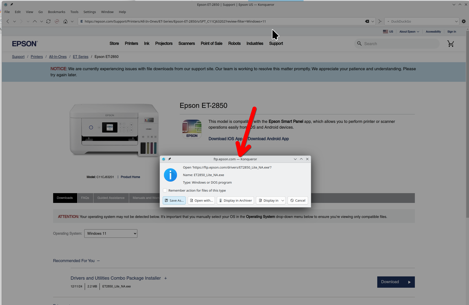The image size is (469, 305).
Task: Cancel the ftp.epson.com download dialog
Action: pyautogui.click(x=298, y=200)
